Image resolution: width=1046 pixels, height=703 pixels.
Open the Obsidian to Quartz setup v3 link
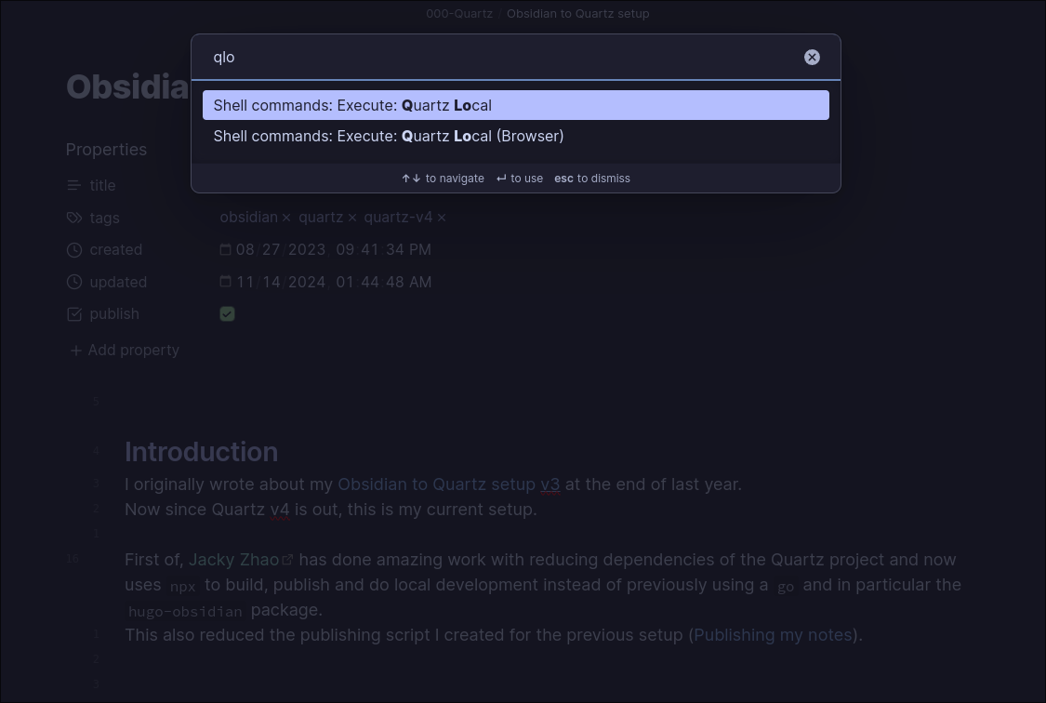pos(447,484)
